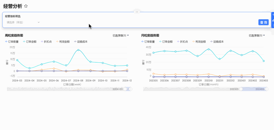Click the 周粒度趋势图 chart title
The image size is (274, 130).
[x=14, y=36]
